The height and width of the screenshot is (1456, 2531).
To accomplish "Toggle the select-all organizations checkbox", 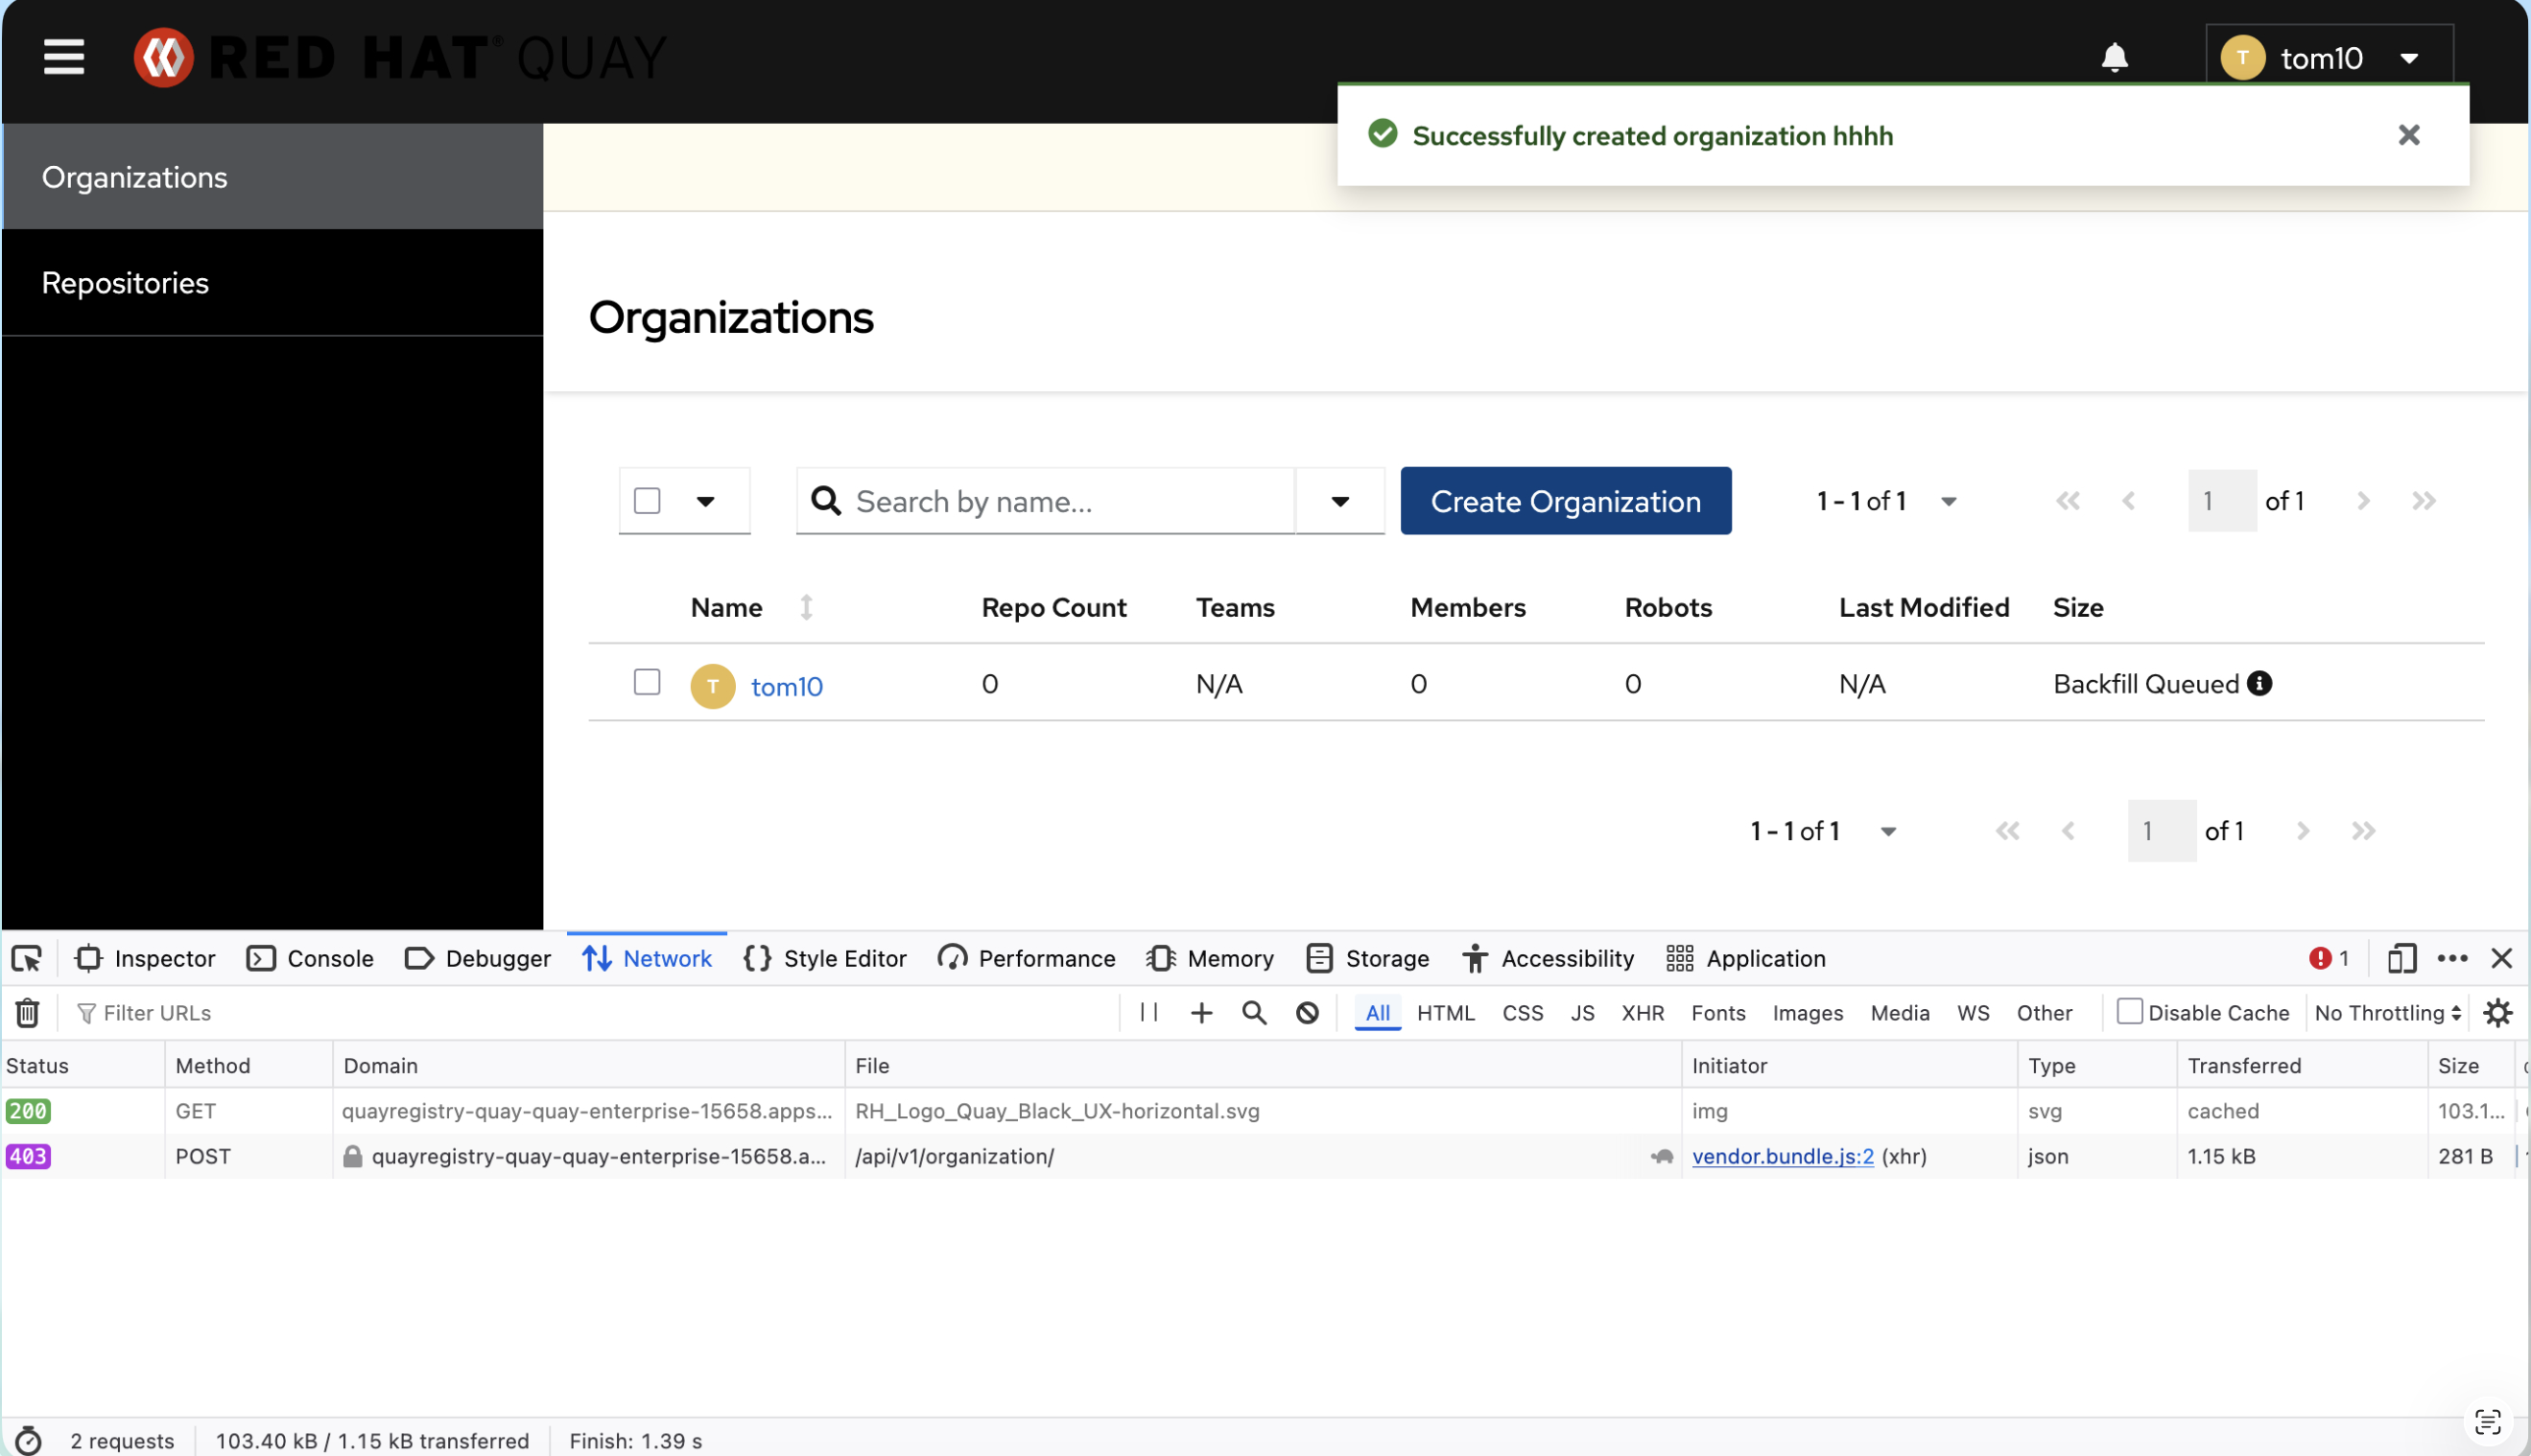I will [647, 501].
